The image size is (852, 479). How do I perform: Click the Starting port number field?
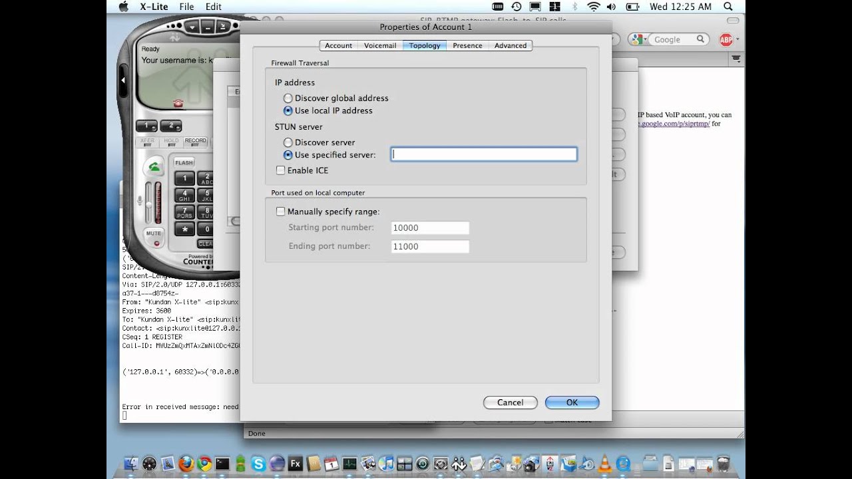pyautogui.click(x=430, y=228)
